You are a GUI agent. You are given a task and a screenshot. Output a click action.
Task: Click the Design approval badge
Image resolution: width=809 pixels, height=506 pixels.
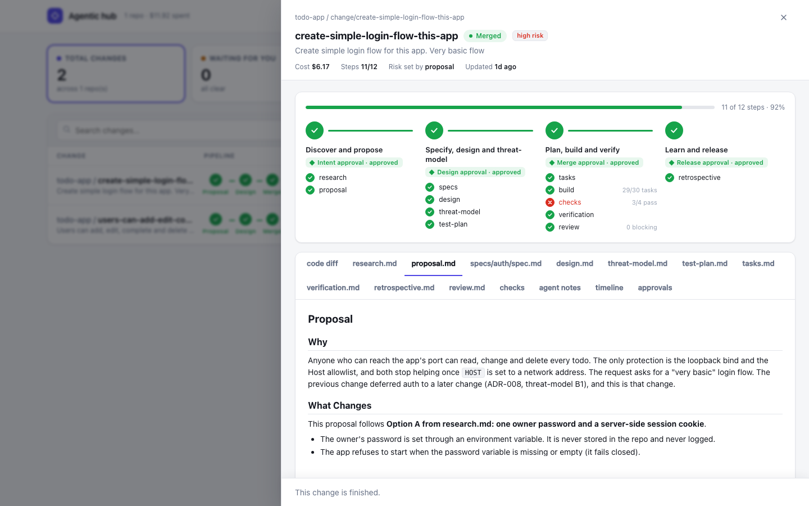(475, 172)
